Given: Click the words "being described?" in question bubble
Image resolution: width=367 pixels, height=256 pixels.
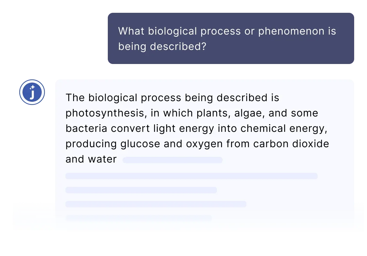Looking at the screenshot, I should 162,46.
